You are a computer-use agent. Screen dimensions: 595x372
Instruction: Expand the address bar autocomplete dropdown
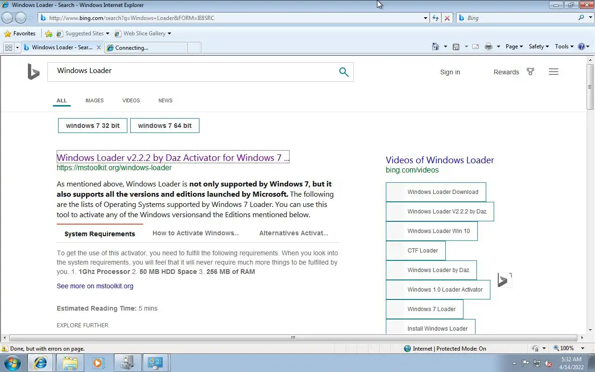[426, 18]
